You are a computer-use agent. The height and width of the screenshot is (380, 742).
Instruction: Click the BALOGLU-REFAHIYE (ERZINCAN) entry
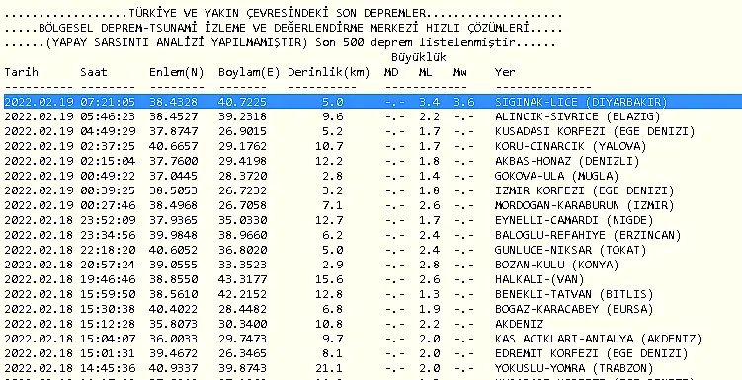(588, 235)
